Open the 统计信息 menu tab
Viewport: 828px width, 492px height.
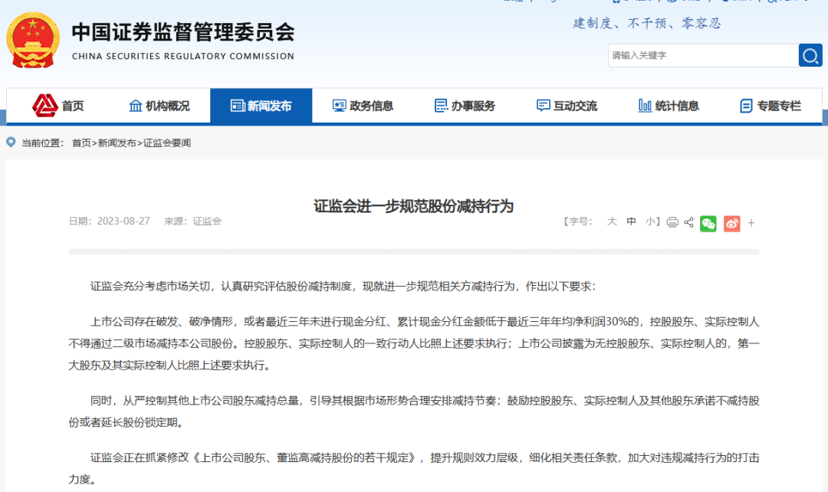pyautogui.click(x=669, y=106)
